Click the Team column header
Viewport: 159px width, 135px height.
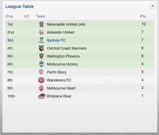tap(41, 16)
